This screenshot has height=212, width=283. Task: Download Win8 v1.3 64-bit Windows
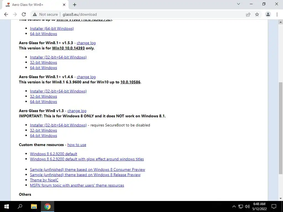[43, 135]
